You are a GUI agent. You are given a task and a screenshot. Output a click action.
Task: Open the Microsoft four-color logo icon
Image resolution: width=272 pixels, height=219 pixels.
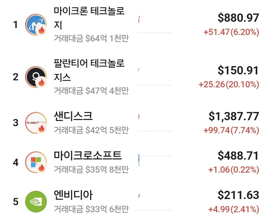tap(36, 162)
